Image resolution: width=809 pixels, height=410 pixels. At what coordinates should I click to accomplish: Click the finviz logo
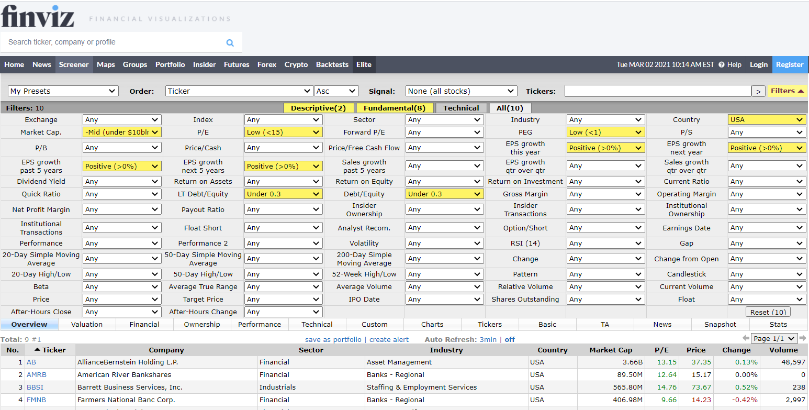[38, 16]
